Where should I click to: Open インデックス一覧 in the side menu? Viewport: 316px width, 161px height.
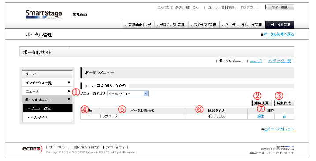(x=47, y=82)
